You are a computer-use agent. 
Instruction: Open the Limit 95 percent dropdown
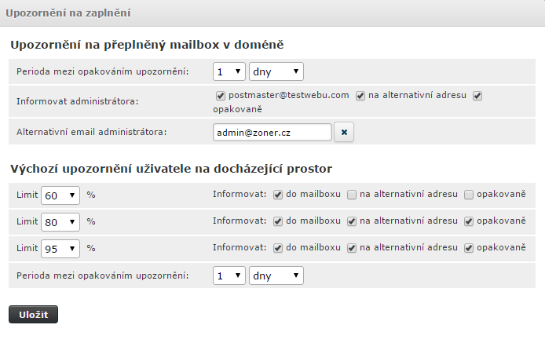(x=60, y=249)
